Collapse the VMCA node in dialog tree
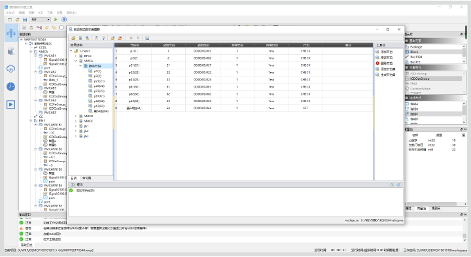Image resolution: width=471 pixels, height=257 pixels. [x=76, y=61]
